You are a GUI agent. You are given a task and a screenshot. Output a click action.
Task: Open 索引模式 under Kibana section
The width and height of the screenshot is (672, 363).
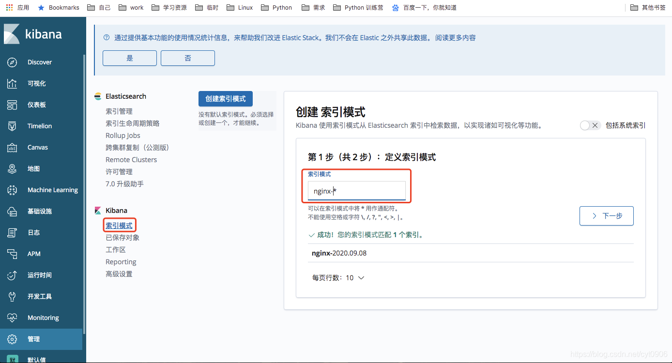pyautogui.click(x=119, y=226)
